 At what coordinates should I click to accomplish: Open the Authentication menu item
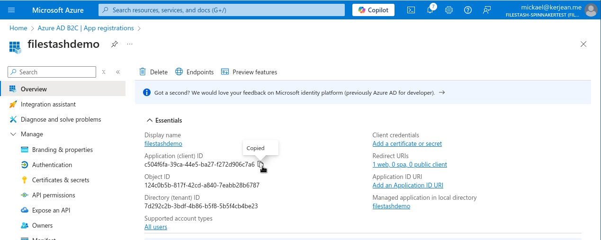tap(52, 165)
